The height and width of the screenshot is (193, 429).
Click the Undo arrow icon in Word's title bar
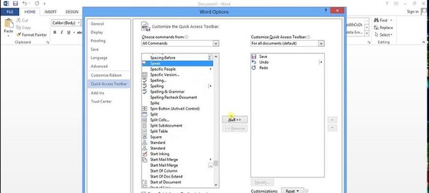25,3
